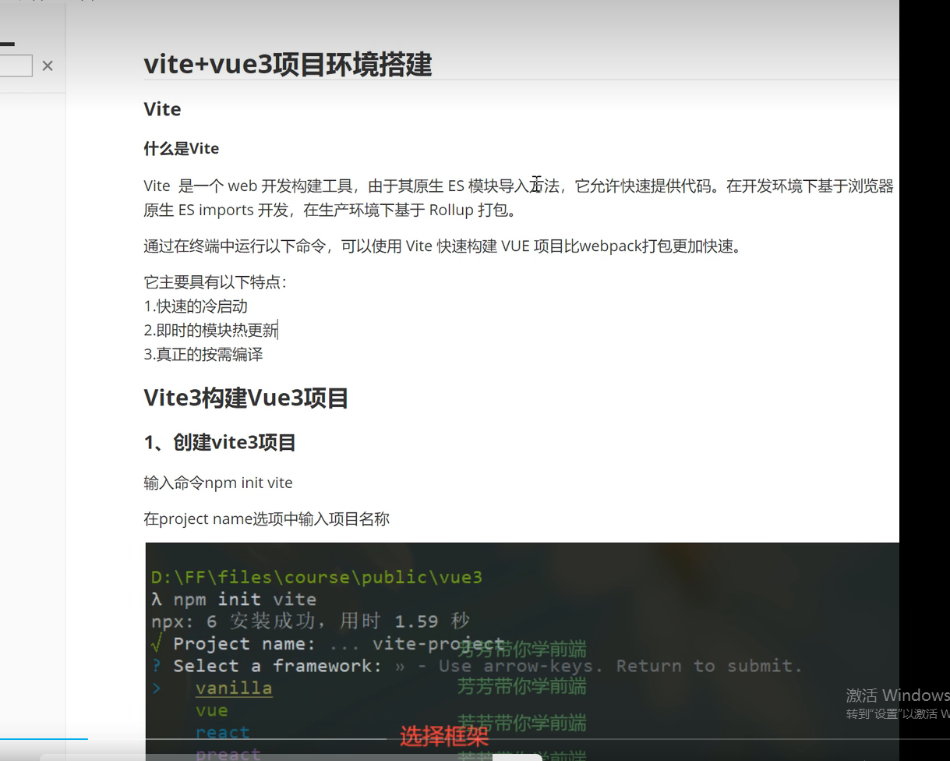950x761 pixels.
Task: Click the heading "vite+vue3项目环境搭建"
Action: click(288, 64)
